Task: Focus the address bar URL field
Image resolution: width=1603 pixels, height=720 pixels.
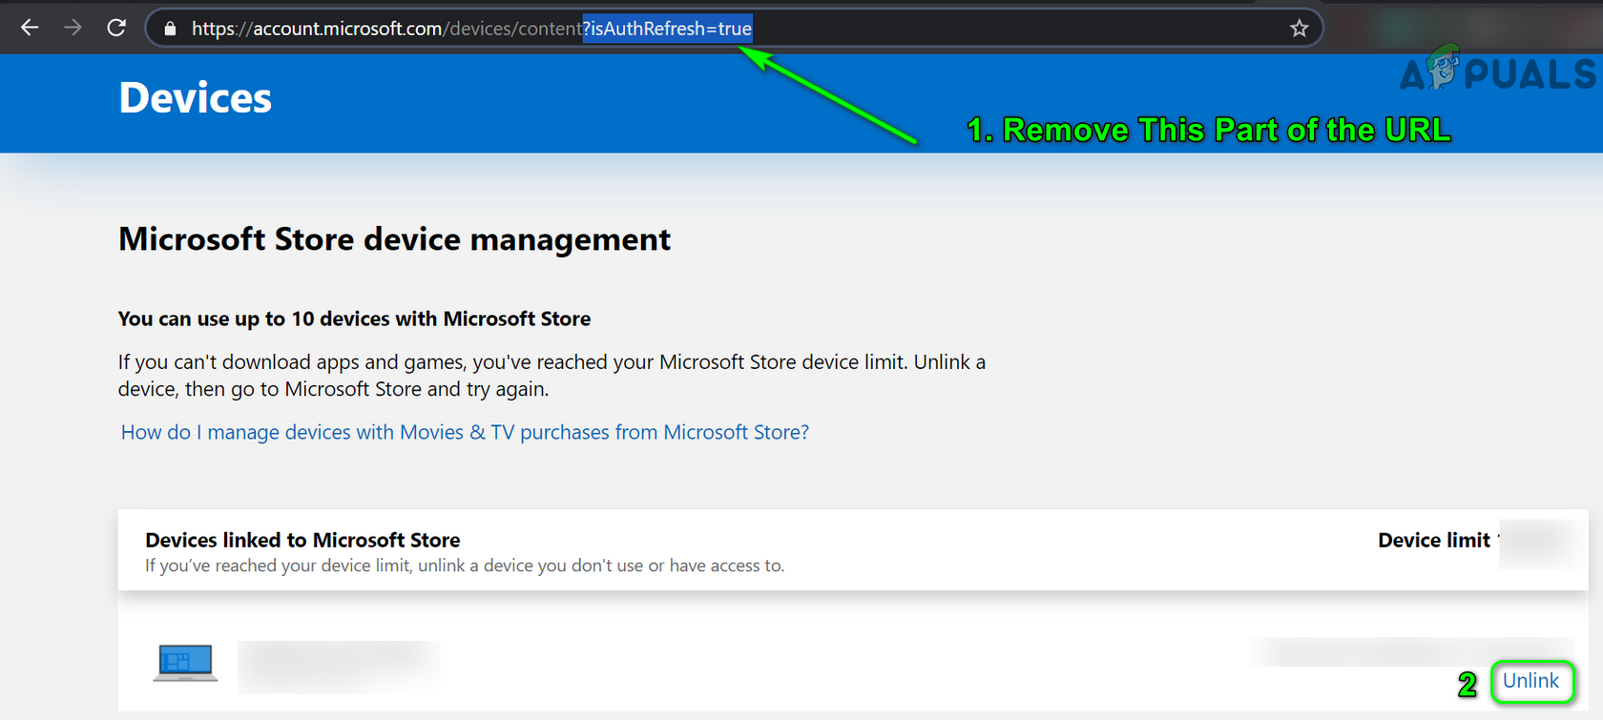Action: coord(734,29)
